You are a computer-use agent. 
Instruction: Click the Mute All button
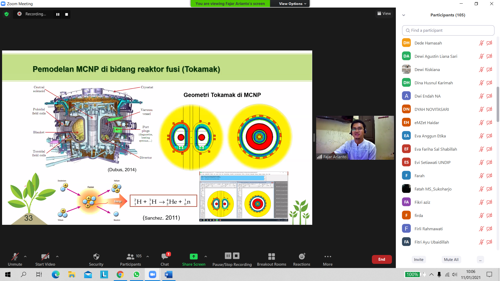pos(451,260)
